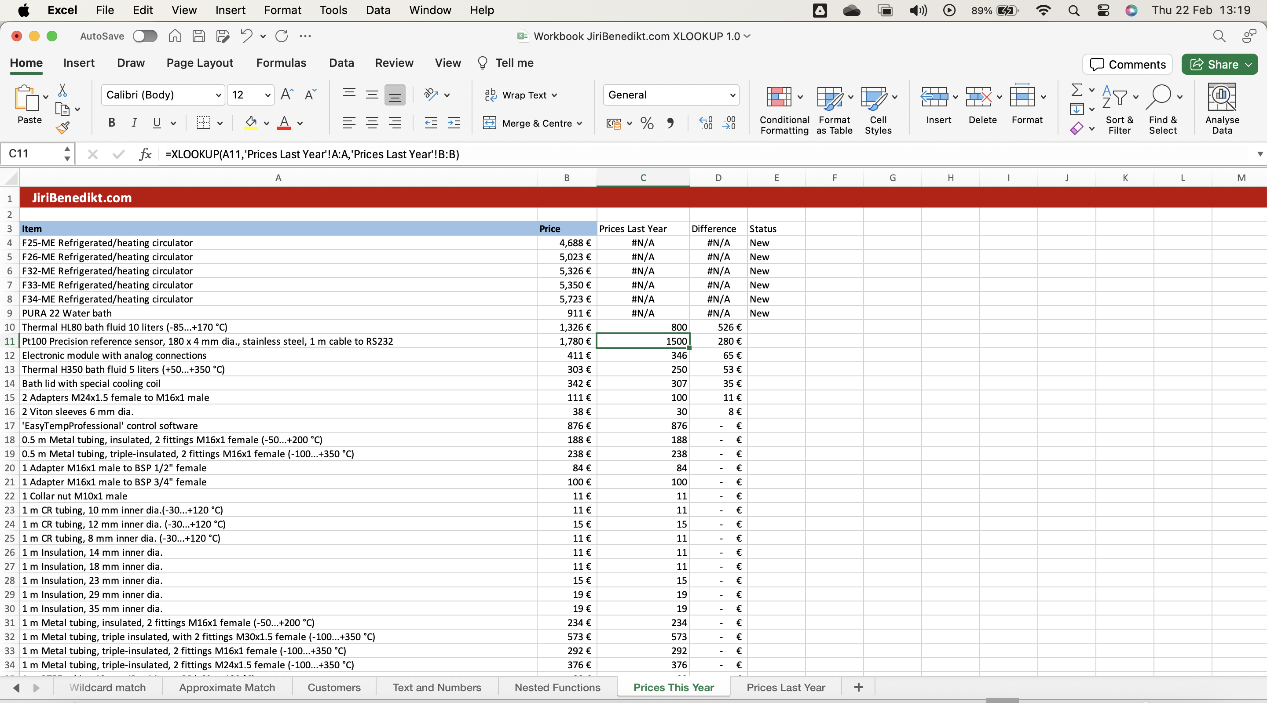
Task: Centre text horizontally in ribbon
Action: (x=372, y=123)
